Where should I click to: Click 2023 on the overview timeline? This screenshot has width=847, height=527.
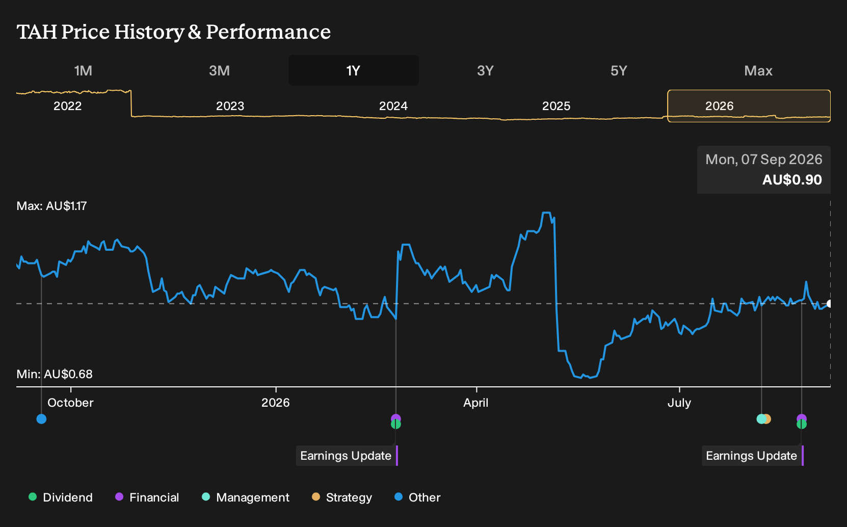coord(230,106)
